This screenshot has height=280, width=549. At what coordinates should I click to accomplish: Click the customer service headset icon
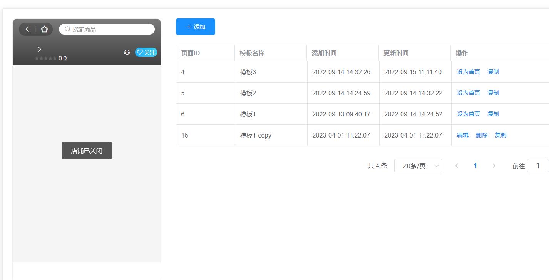[x=127, y=52]
